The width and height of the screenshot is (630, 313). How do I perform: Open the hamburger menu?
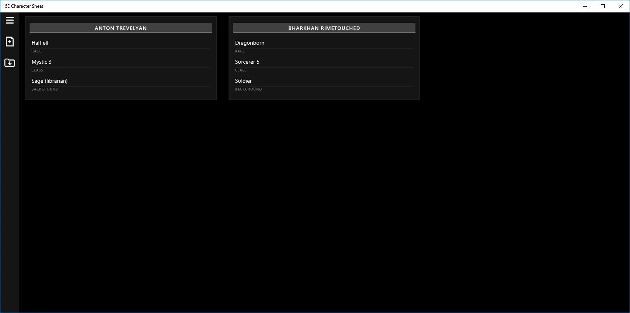point(10,20)
